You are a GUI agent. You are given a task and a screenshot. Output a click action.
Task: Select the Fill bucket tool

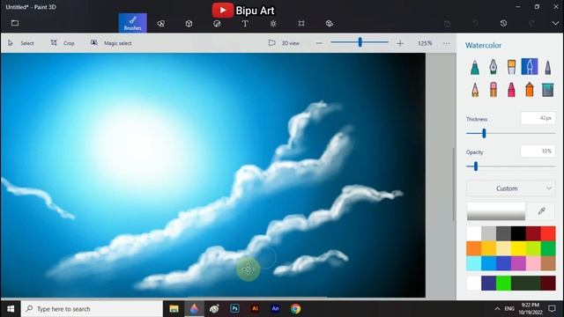coord(547,90)
